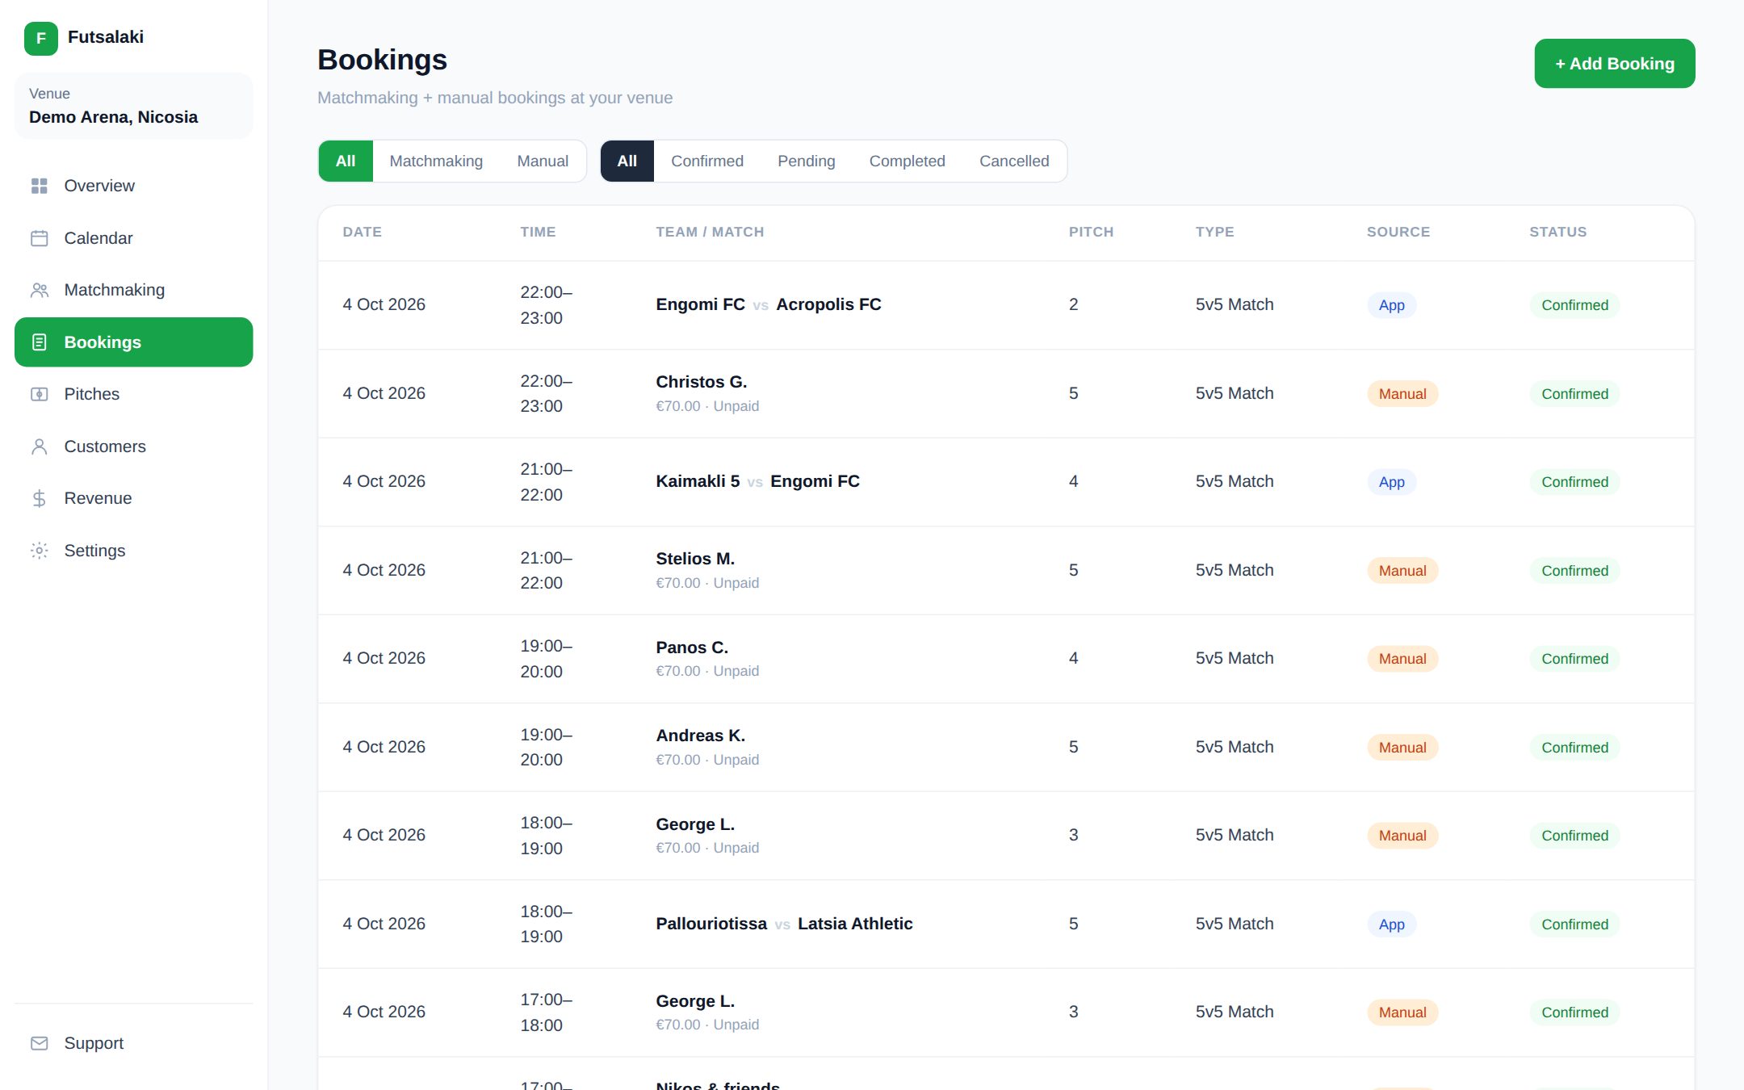Click the DATE column header
1744x1090 pixels.
click(362, 233)
